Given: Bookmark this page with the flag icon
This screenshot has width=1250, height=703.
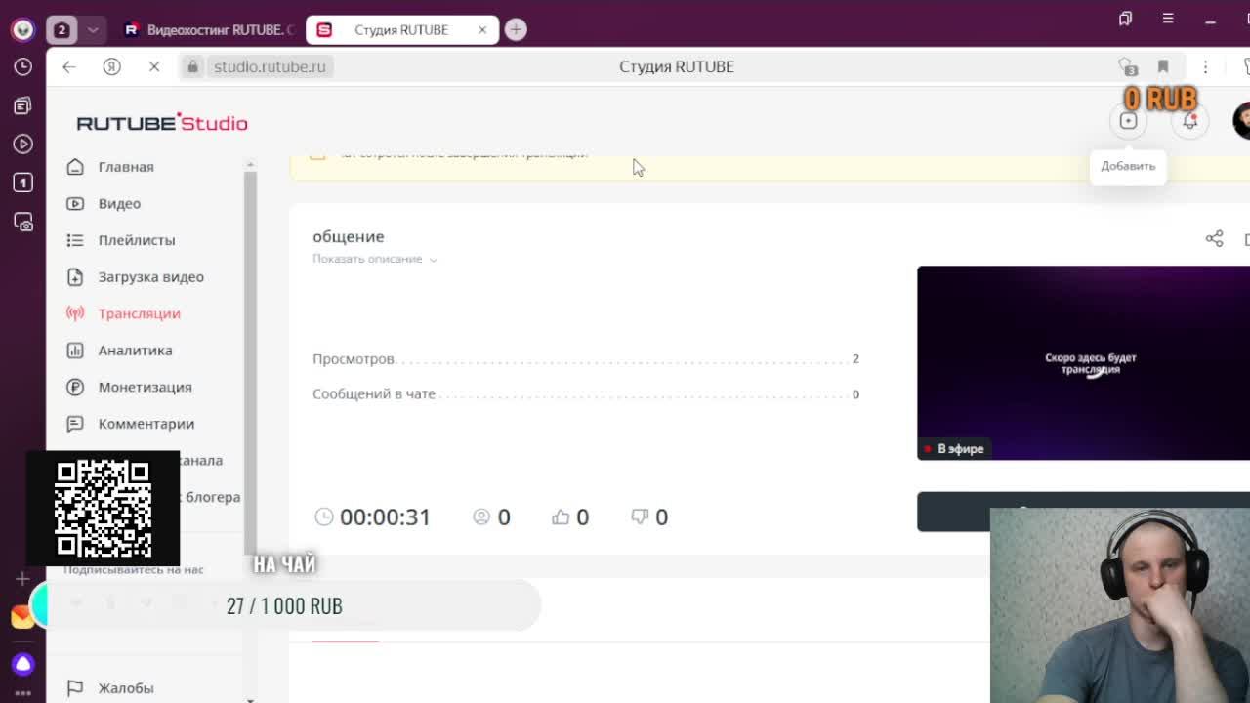Looking at the screenshot, I should [x=1163, y=66].
